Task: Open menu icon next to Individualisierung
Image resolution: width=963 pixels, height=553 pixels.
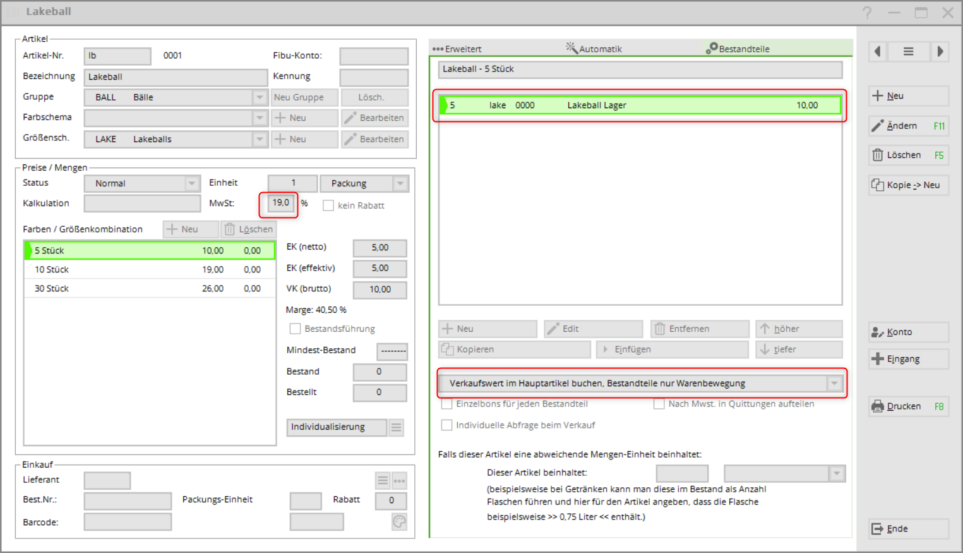Action: pyautogui.click(x=396, y=428)
